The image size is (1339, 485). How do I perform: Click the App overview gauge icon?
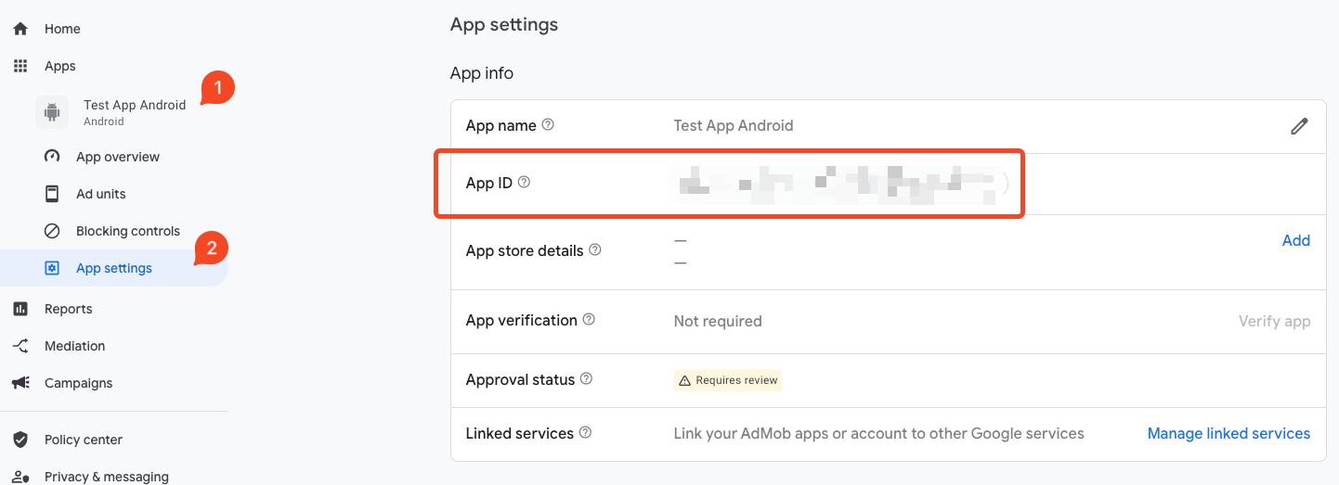click(52, 157)
